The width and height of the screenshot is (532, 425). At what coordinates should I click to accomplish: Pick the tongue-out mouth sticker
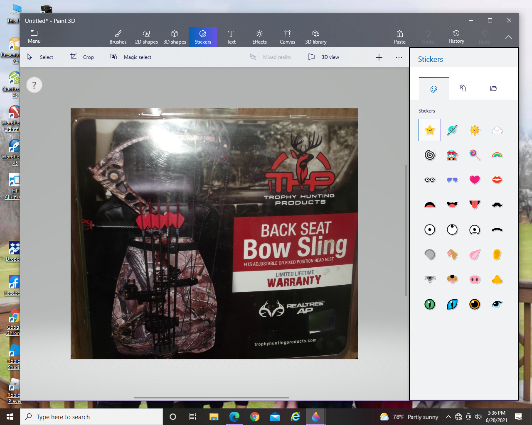pos(475,205)
